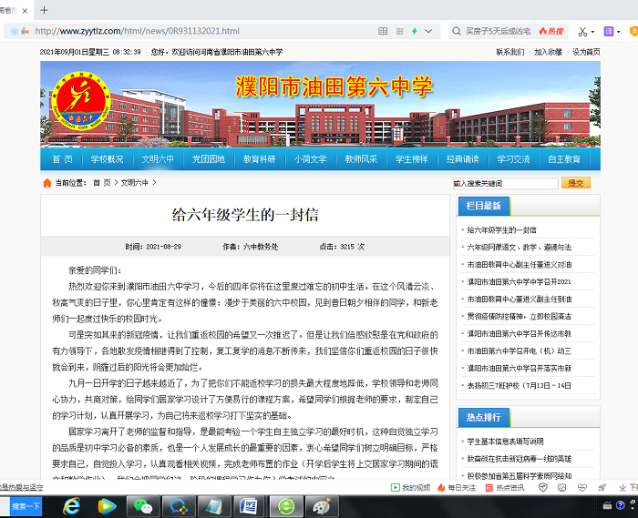
Task: Open the 自主教育 navigation menu
Action: (x=564, y=159)
